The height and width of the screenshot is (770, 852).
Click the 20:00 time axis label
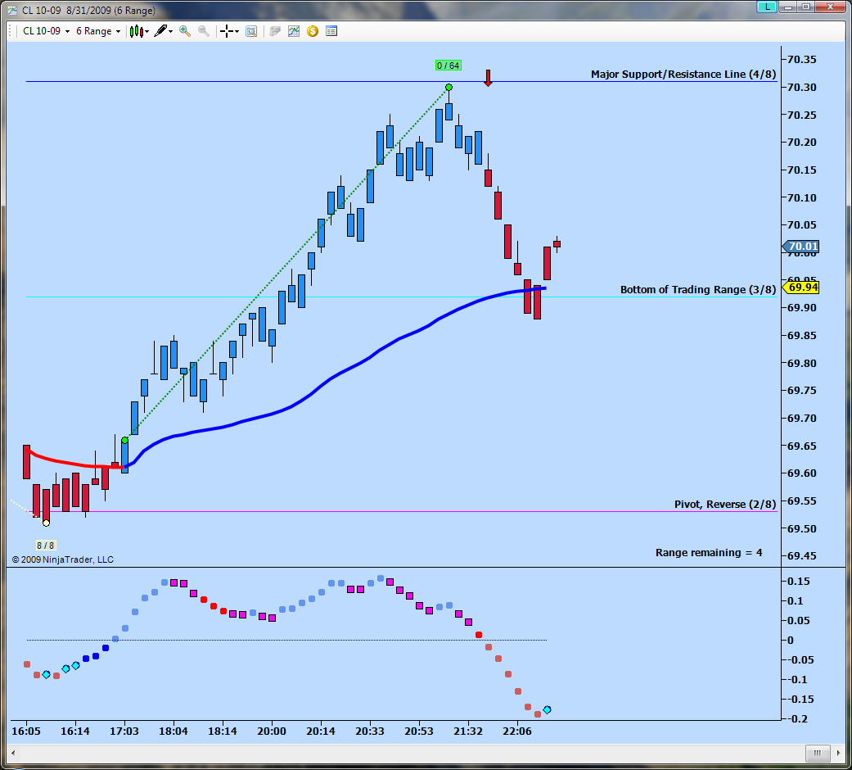272,731
